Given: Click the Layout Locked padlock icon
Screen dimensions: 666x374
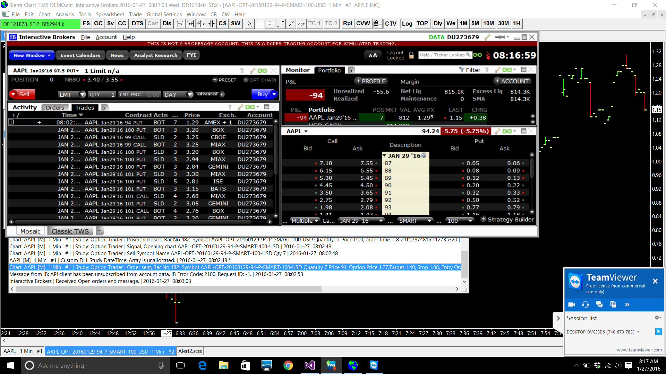Looking at the screenshot, I should click(411, 55).
